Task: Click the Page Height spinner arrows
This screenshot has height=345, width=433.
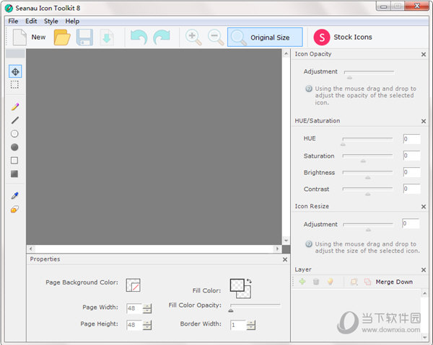Action: tap(147, 325)
